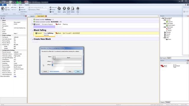Toggle the Select None checkbox
Viewport: 189px width, 106px height.
coord(19,12)
